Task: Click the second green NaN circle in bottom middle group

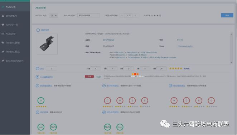Action: tap(120, 127)
